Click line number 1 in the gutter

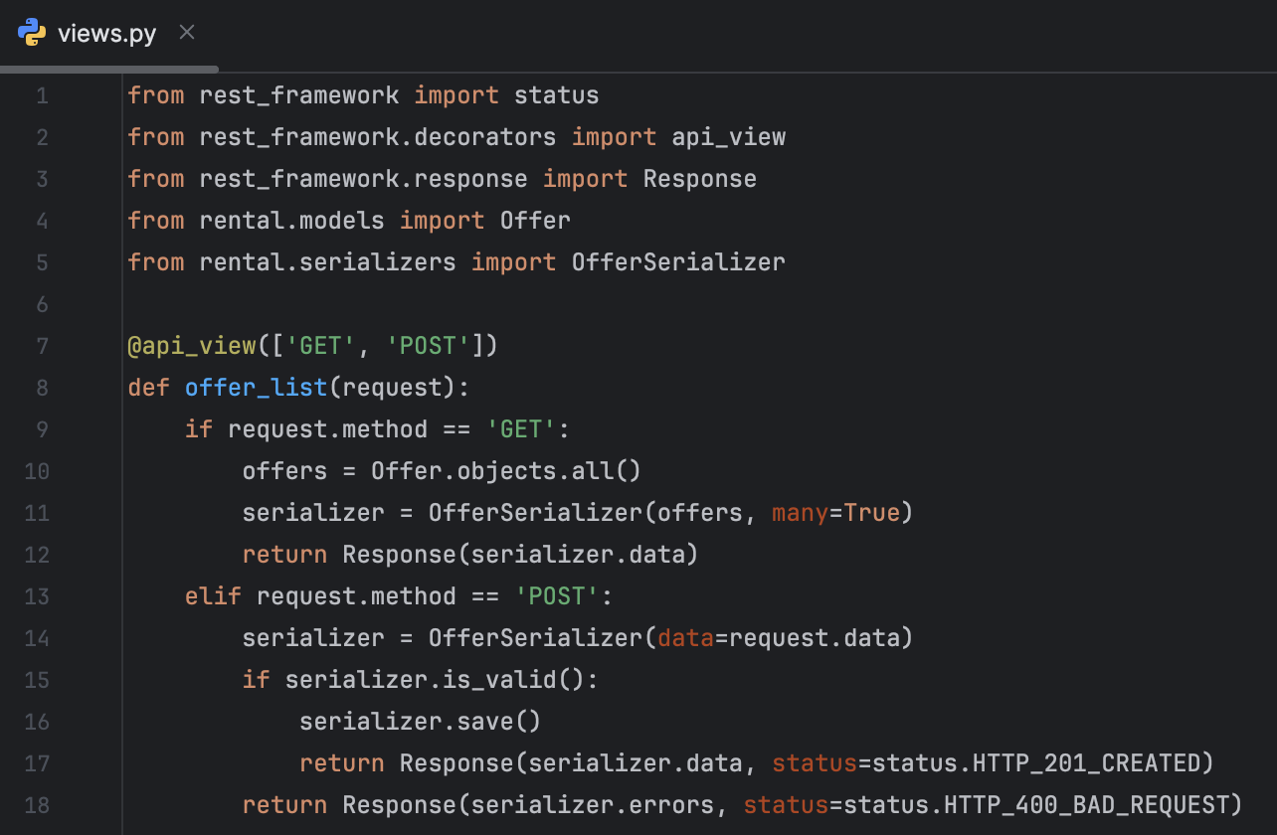pos(42,95)
